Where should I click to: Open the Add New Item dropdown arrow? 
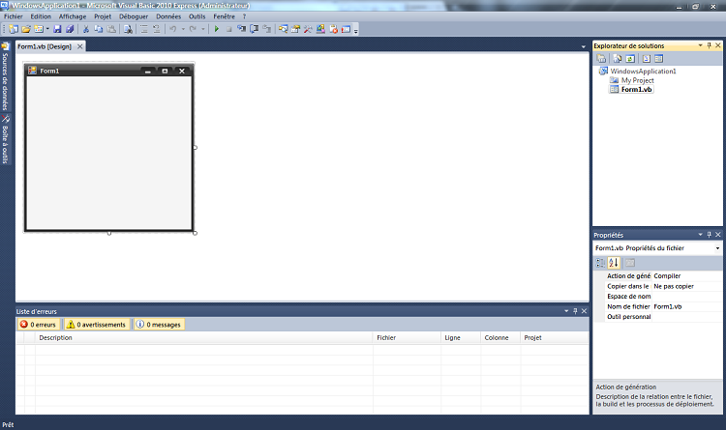click(x=47, y=29)
